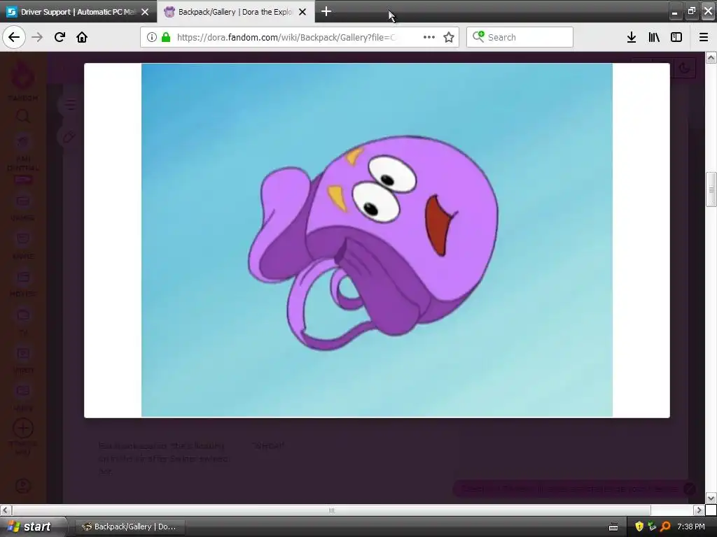The image size is (717, 537).
Task: Reload the current page
Action: (60, 37)
